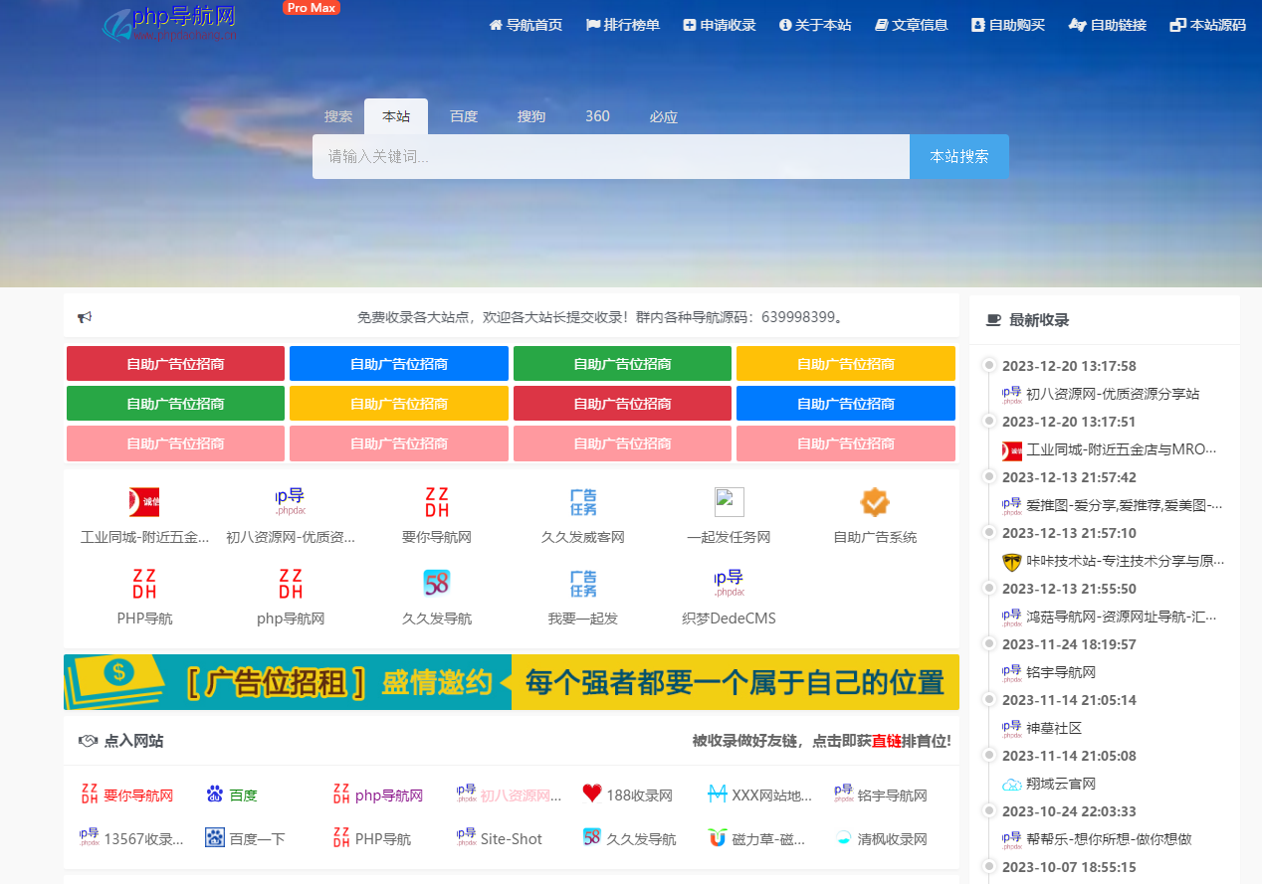Click the php导航网 site logo

pyautogui.click(x=170, y=24)
